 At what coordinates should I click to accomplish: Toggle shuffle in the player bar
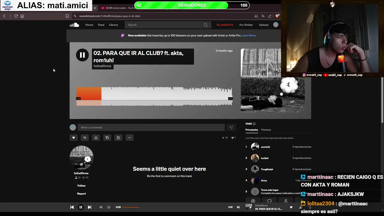click(101, 207)
